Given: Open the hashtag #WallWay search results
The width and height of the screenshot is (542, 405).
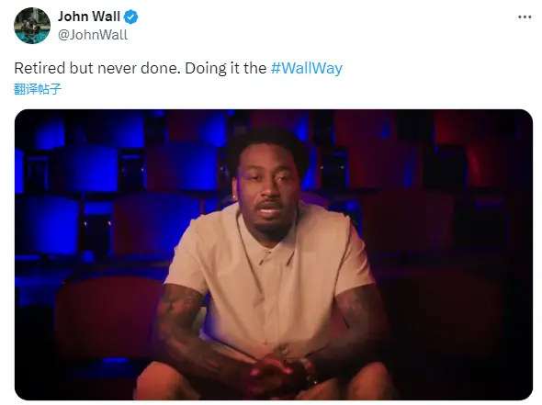Looking at the screenshot, I should pos(307,68).
